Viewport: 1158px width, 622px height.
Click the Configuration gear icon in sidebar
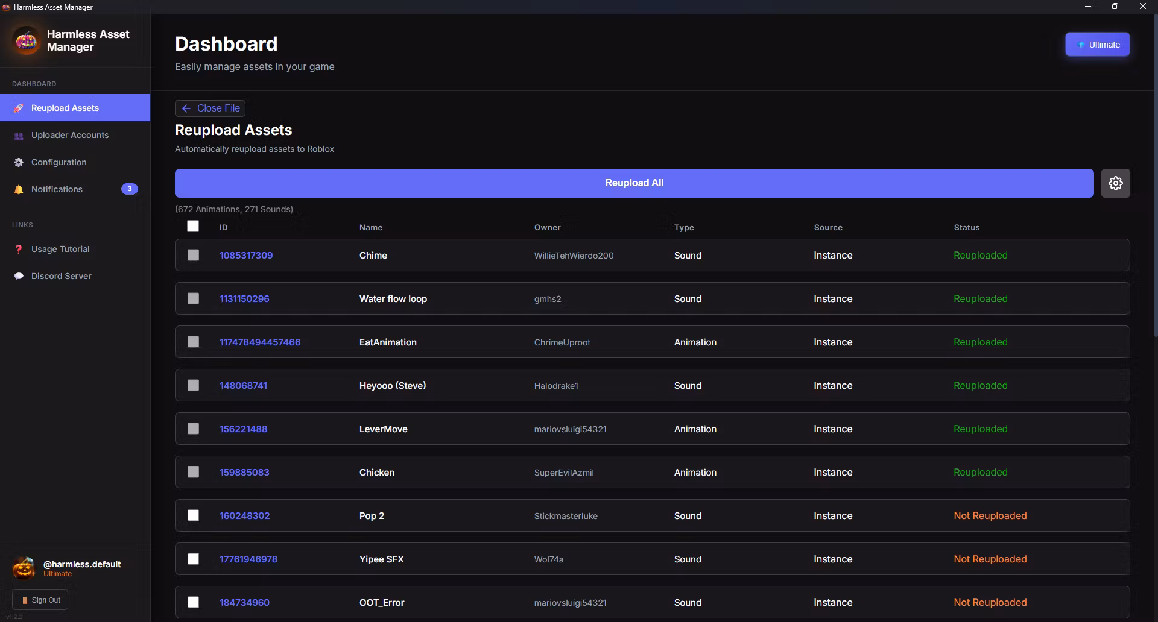(x=19, y=163)
